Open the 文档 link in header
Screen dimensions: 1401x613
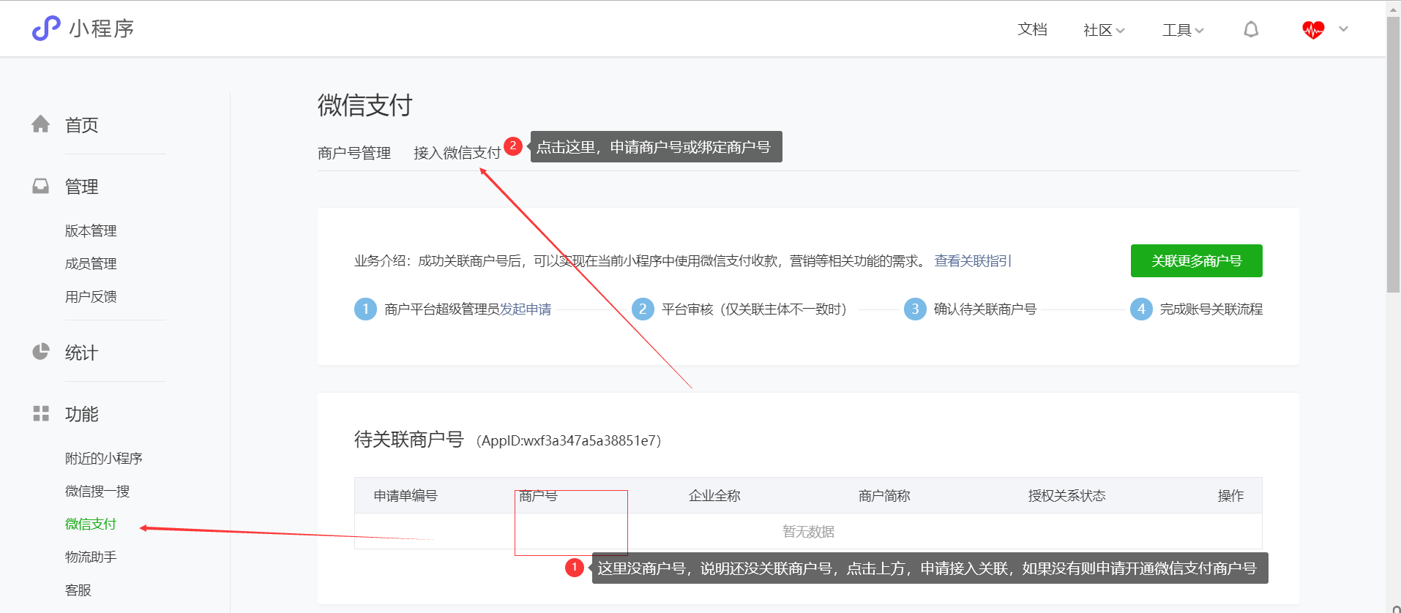click(1032, 29)
